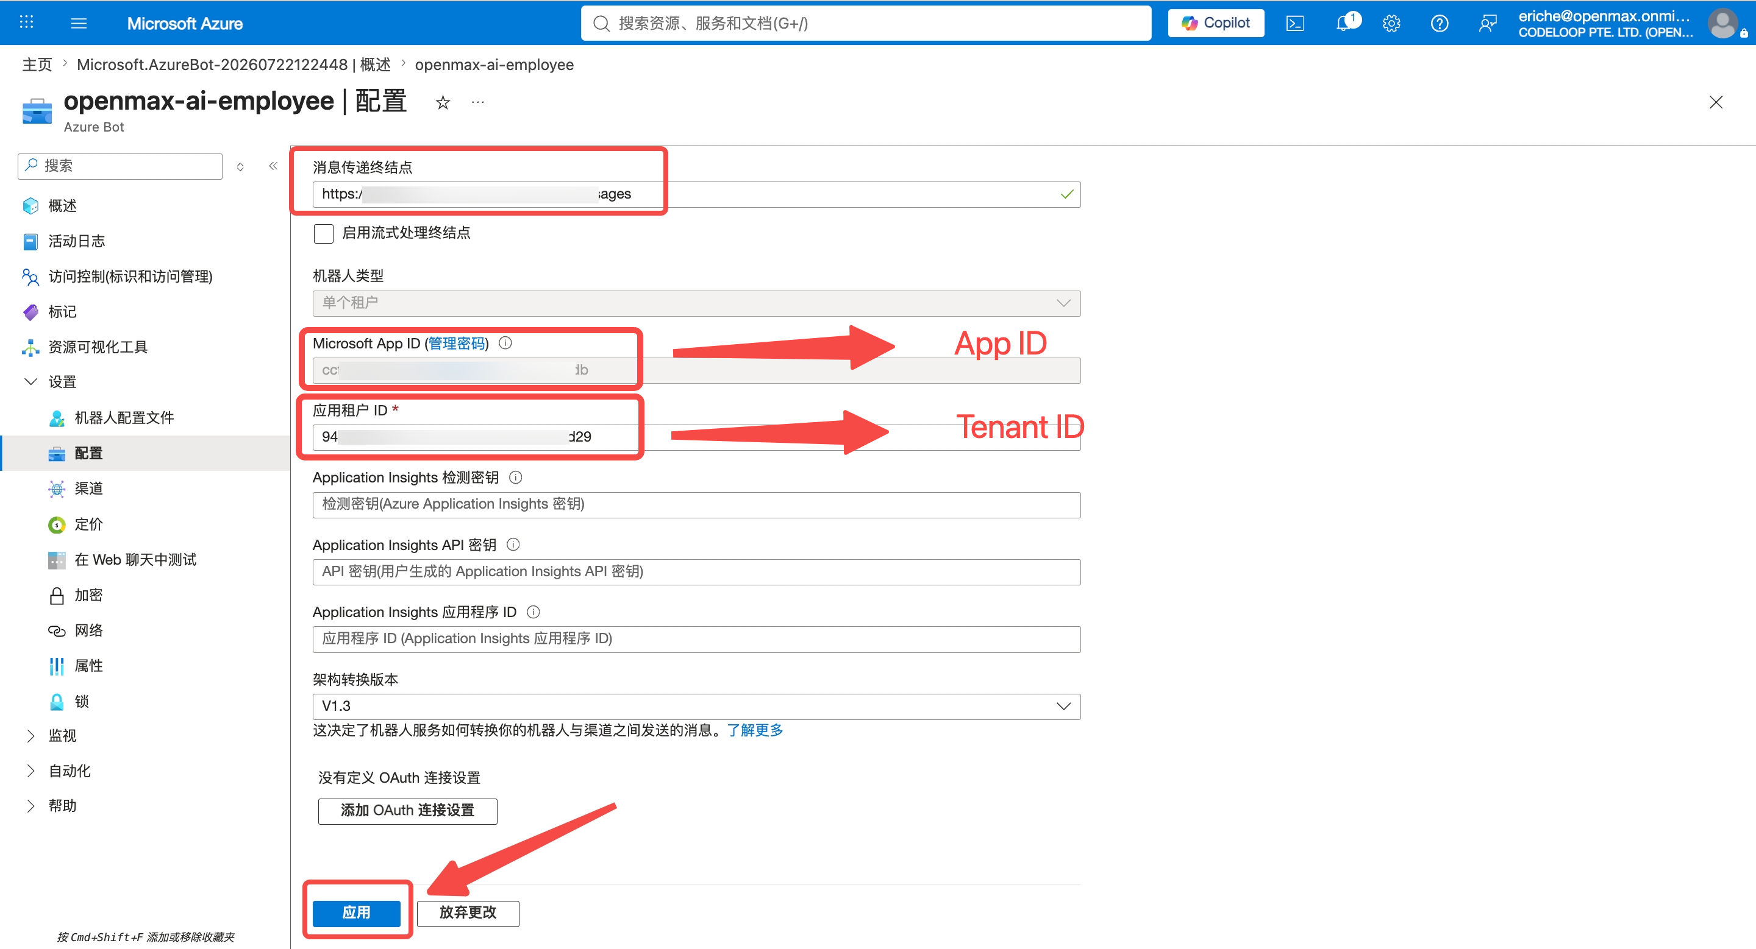Open the 机器人类型 dropdown

(x=696, y=303)
